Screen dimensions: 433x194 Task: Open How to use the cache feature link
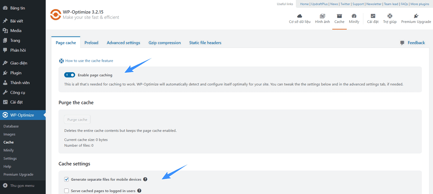click(x=89, y=61)
